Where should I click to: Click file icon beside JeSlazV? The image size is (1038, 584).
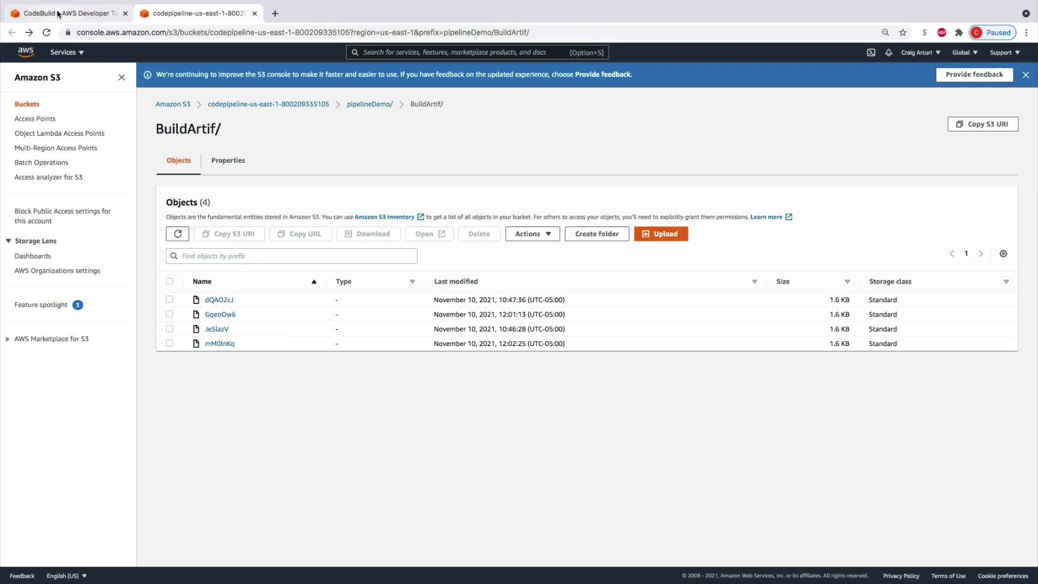tap(196, 329)
